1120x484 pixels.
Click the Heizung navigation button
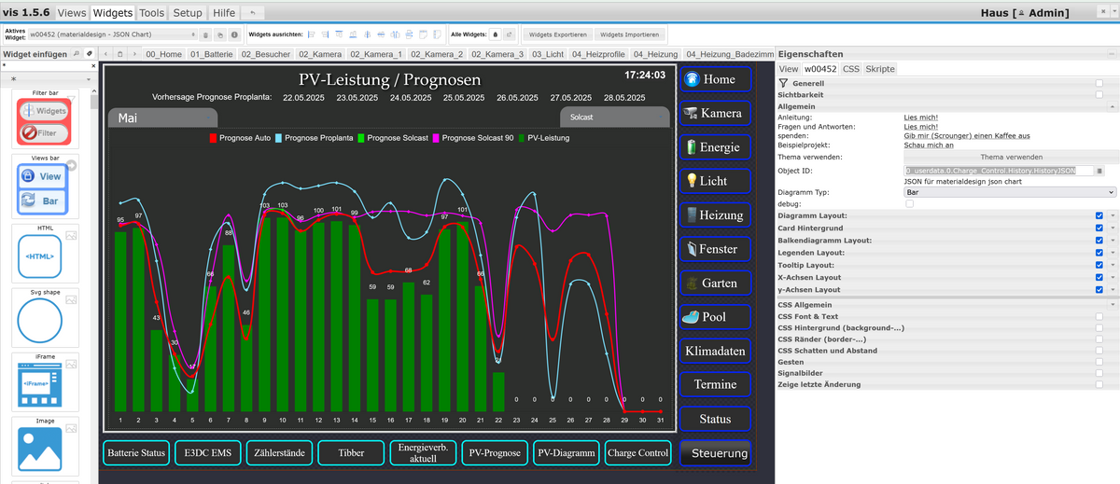click(x=715, y=215)
